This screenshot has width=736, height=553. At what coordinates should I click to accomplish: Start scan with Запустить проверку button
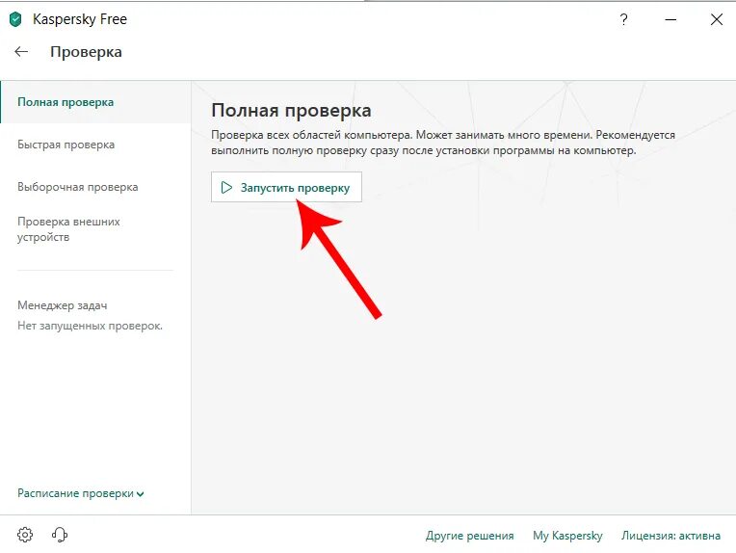pyautogui.click(x=286, y=187)
